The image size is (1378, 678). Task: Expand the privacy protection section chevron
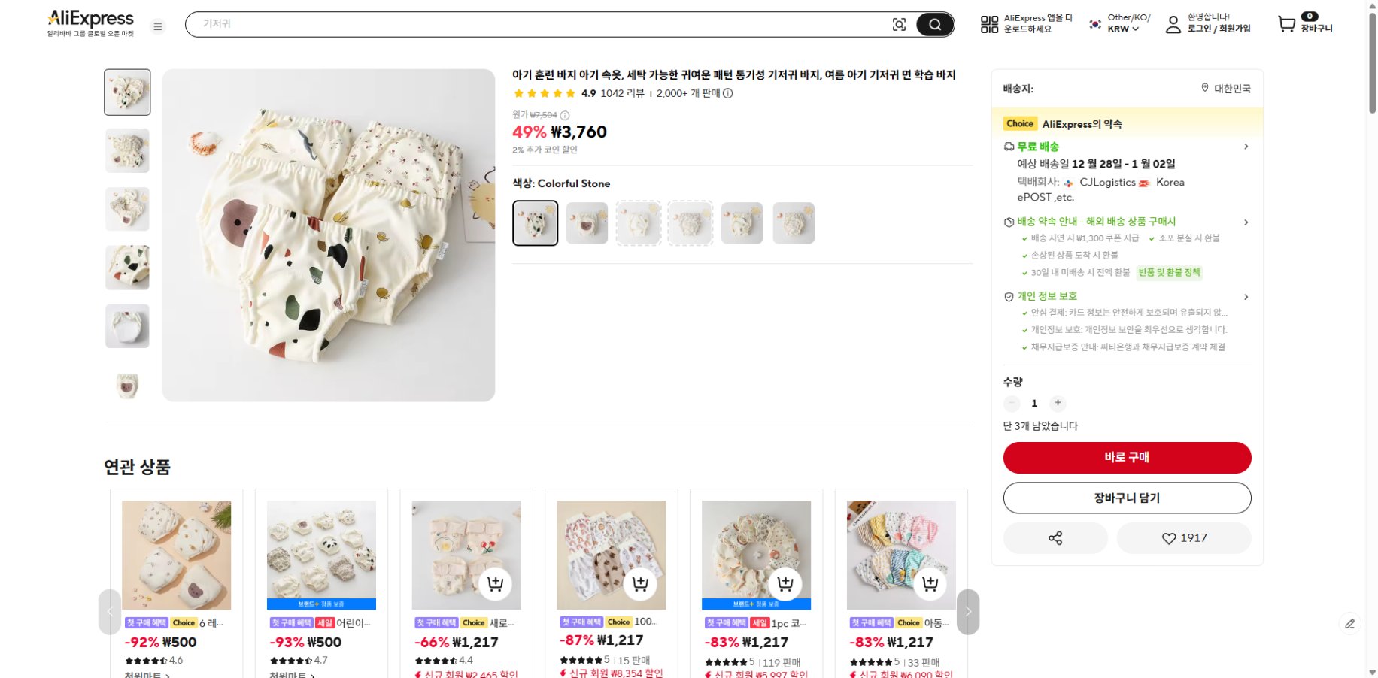click(x=1246, y=297)
